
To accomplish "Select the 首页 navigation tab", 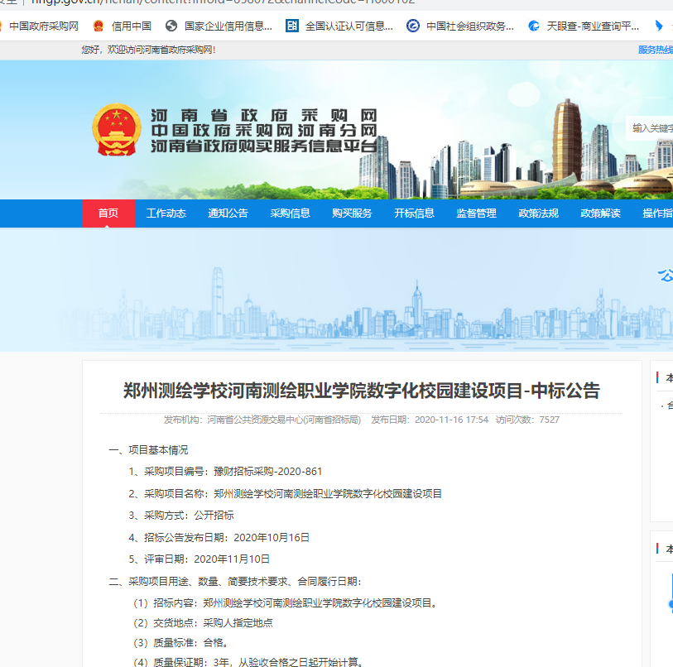I will coord(108,214).
